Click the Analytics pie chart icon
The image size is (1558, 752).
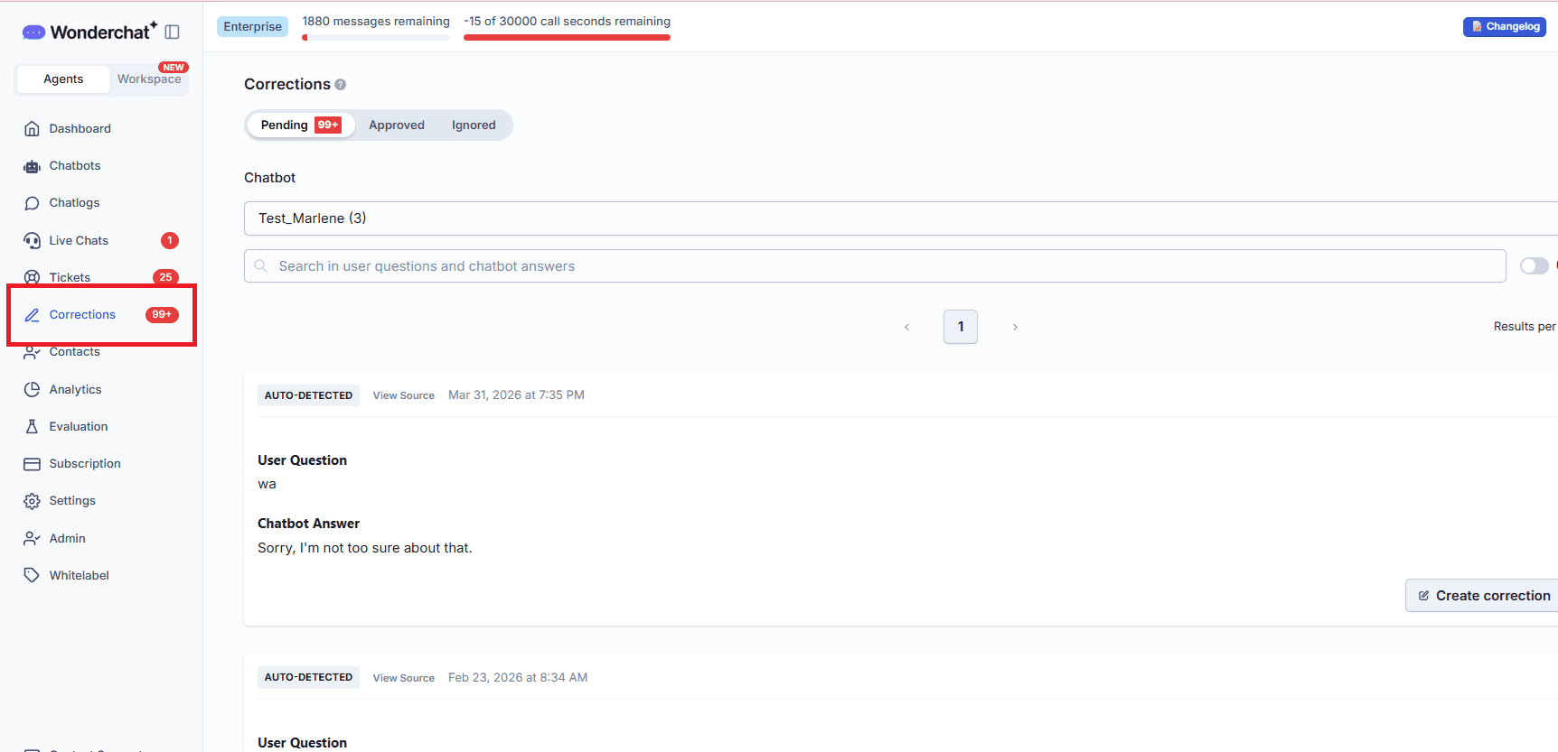tap(33, 389)
